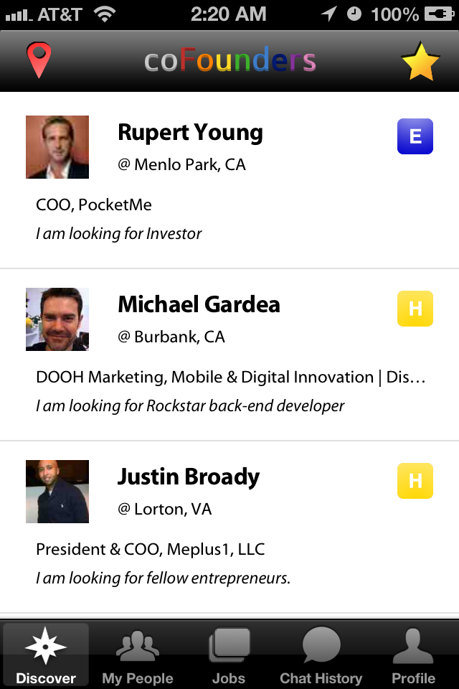Select Justin Broady's name

pos(189,477)
